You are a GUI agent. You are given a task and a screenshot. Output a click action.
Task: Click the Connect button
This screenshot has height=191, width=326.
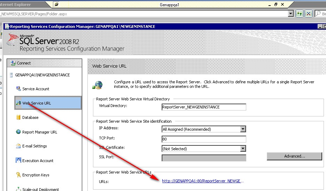click(x=45, y=63)
